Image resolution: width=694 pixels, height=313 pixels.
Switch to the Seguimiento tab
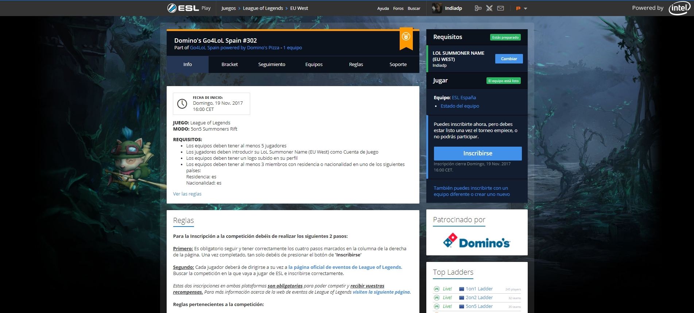(272, 65)
